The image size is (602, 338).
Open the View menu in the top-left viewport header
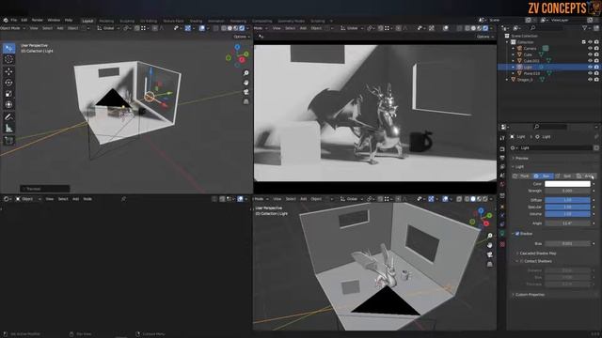34,28
